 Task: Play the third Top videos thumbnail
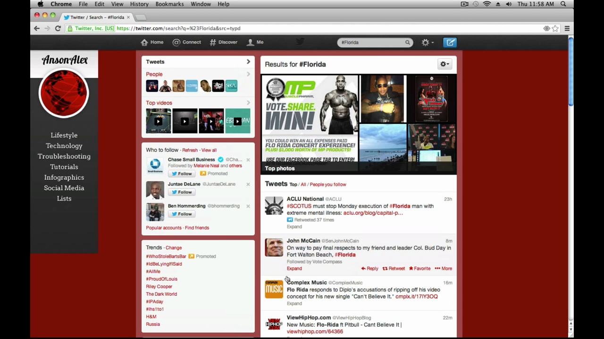[x=211, y=121]
